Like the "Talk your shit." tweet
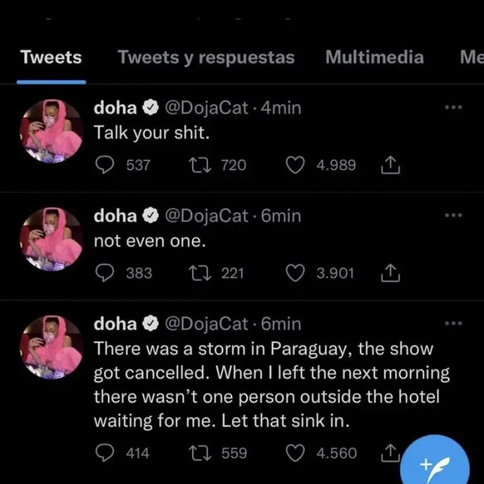 pyautogui.click(x=295, y=165)
